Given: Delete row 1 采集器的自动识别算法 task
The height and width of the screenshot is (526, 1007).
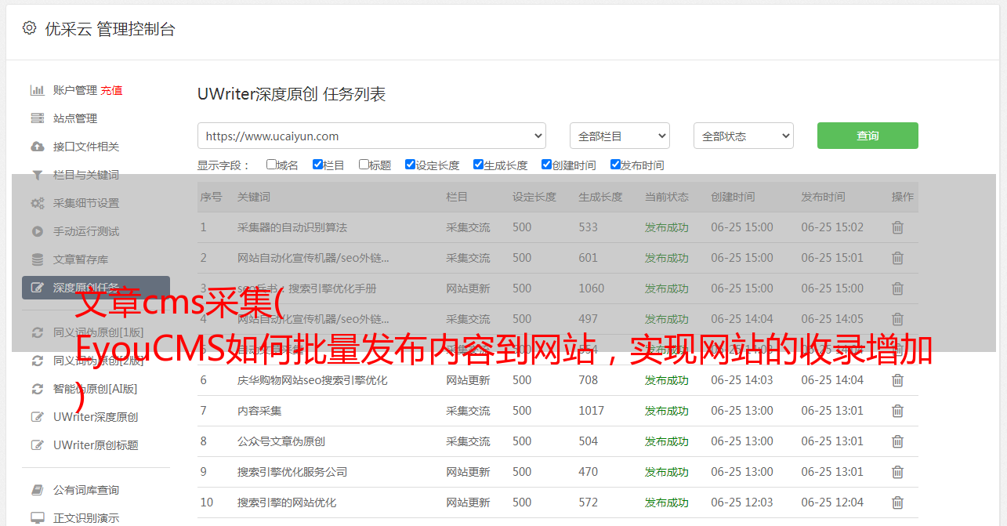Looking at the screenshot, I should [897, 227].
